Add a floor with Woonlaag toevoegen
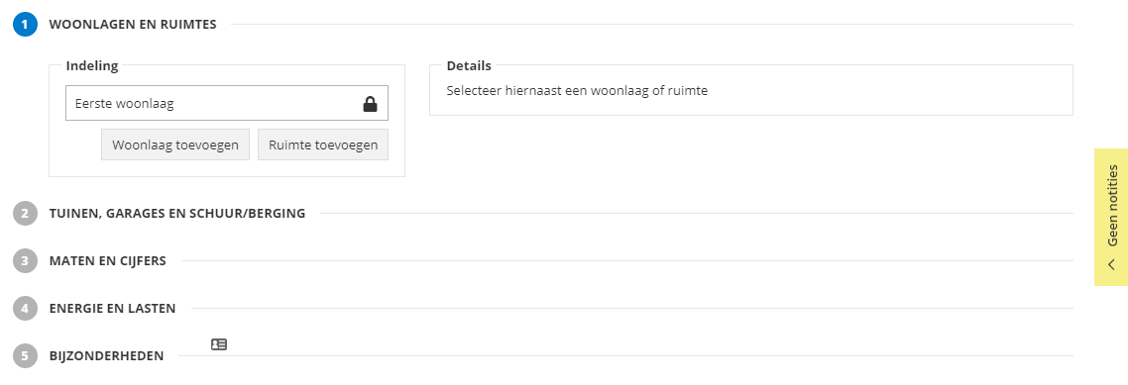1128x385 pixels. 175,145
